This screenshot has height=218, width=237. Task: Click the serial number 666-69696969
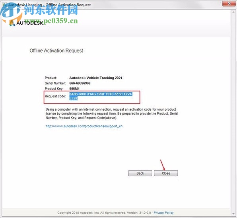(x=80, y=83)
